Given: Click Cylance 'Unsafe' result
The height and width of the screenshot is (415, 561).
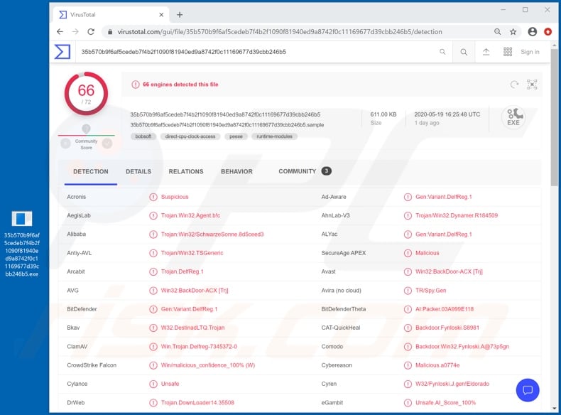Looking at the screenshot, I should [170, 384].
